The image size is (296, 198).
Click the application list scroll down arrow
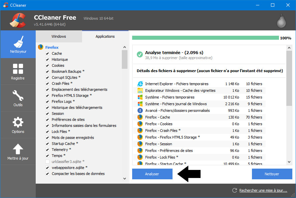[124, 178]
